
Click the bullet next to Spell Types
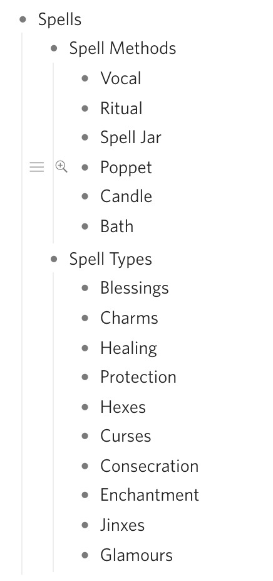click(54, 259)
